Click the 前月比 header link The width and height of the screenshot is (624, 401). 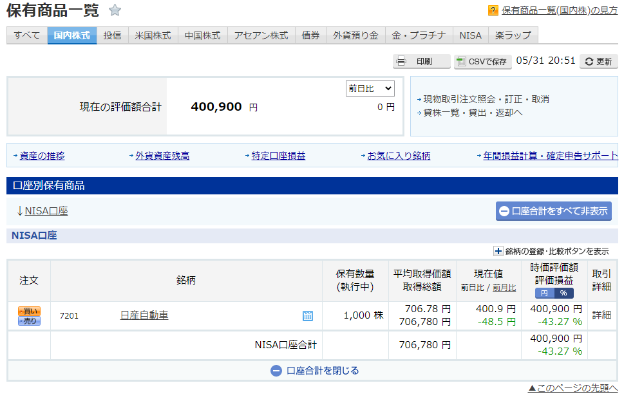[504, 288]
